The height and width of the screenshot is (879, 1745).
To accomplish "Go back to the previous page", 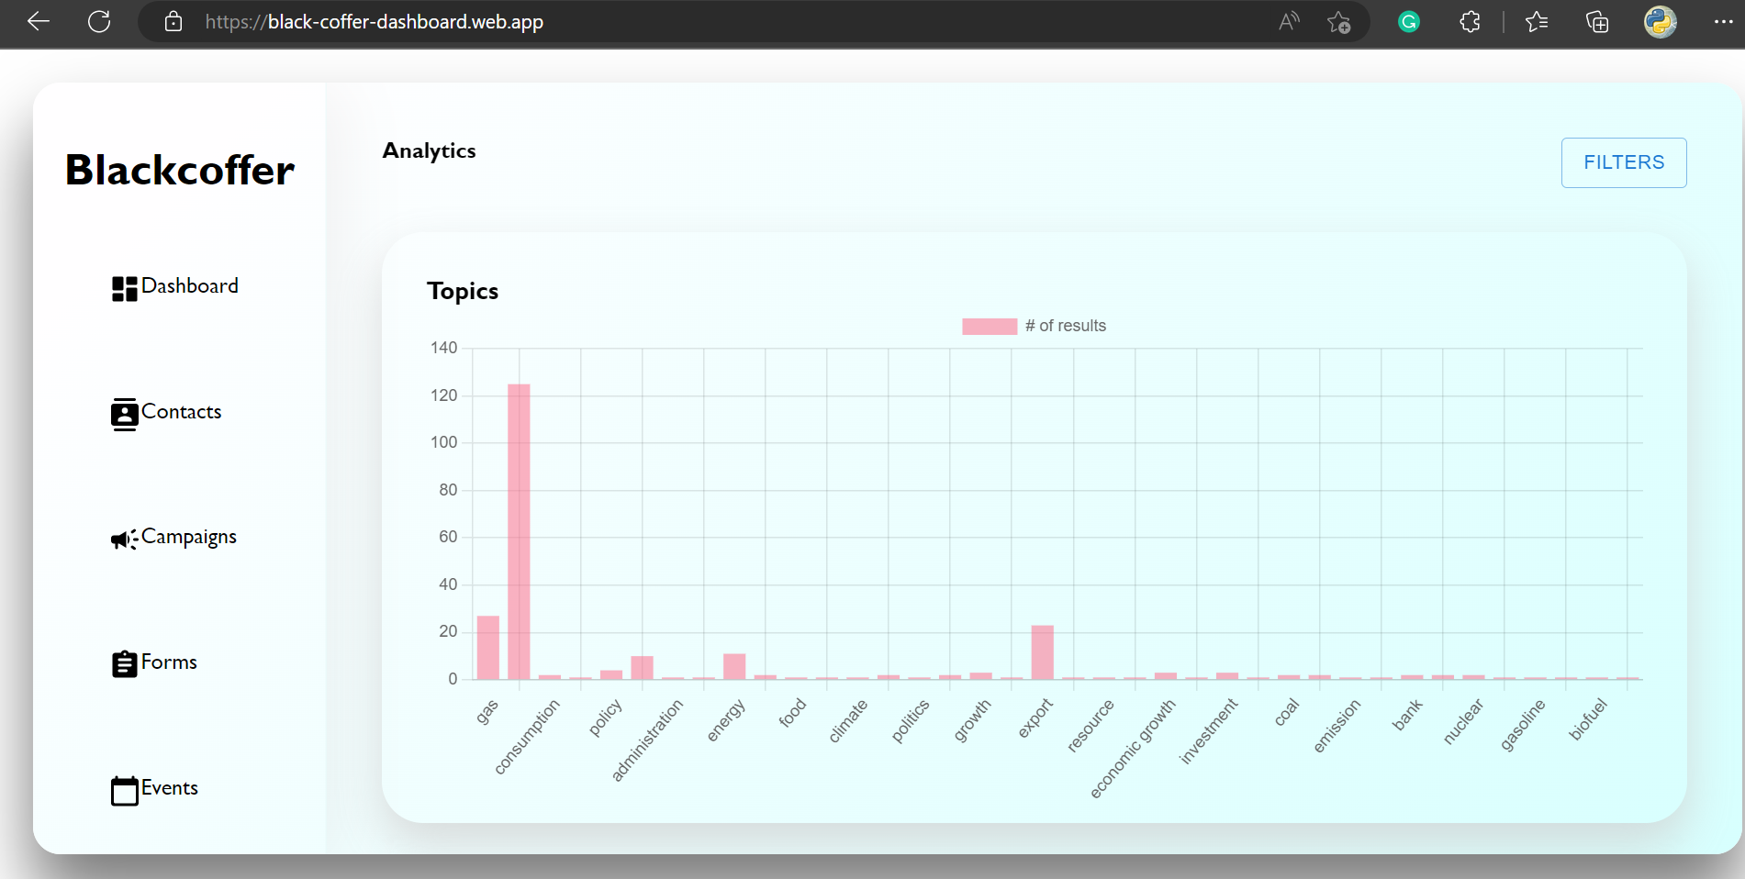I will click(x=39, y=22).
